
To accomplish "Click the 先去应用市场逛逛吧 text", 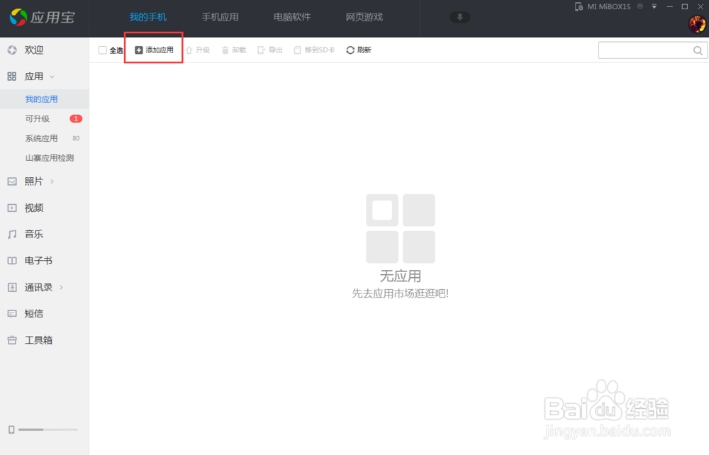I will pyautogui.click(x=400, y=293).
